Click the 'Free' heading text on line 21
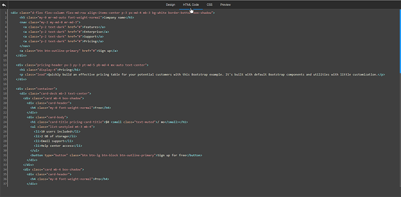The height and width of the screenshot is (197, 401). (x=98, y=107)
